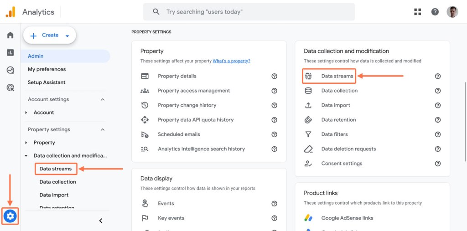This screenshot has height=231, width=467.
Task: Open Property details in Property card
Action: pos(177,76)
